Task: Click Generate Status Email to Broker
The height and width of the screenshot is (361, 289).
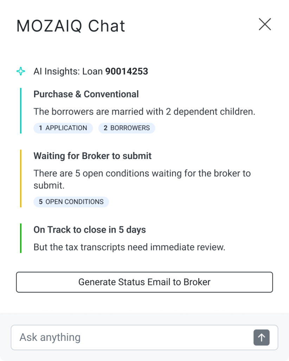Action: (x=144, y=282)
